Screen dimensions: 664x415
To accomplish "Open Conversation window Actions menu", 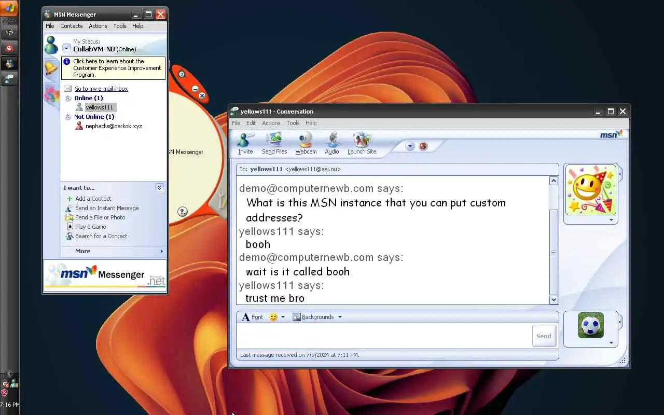I will pos(271,123).
